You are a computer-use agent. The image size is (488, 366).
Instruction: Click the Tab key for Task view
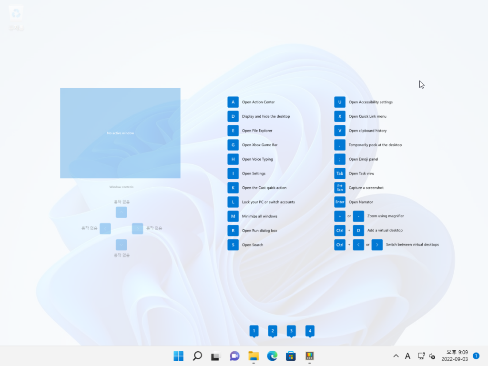pyautogui.click(x=340, y=173)
